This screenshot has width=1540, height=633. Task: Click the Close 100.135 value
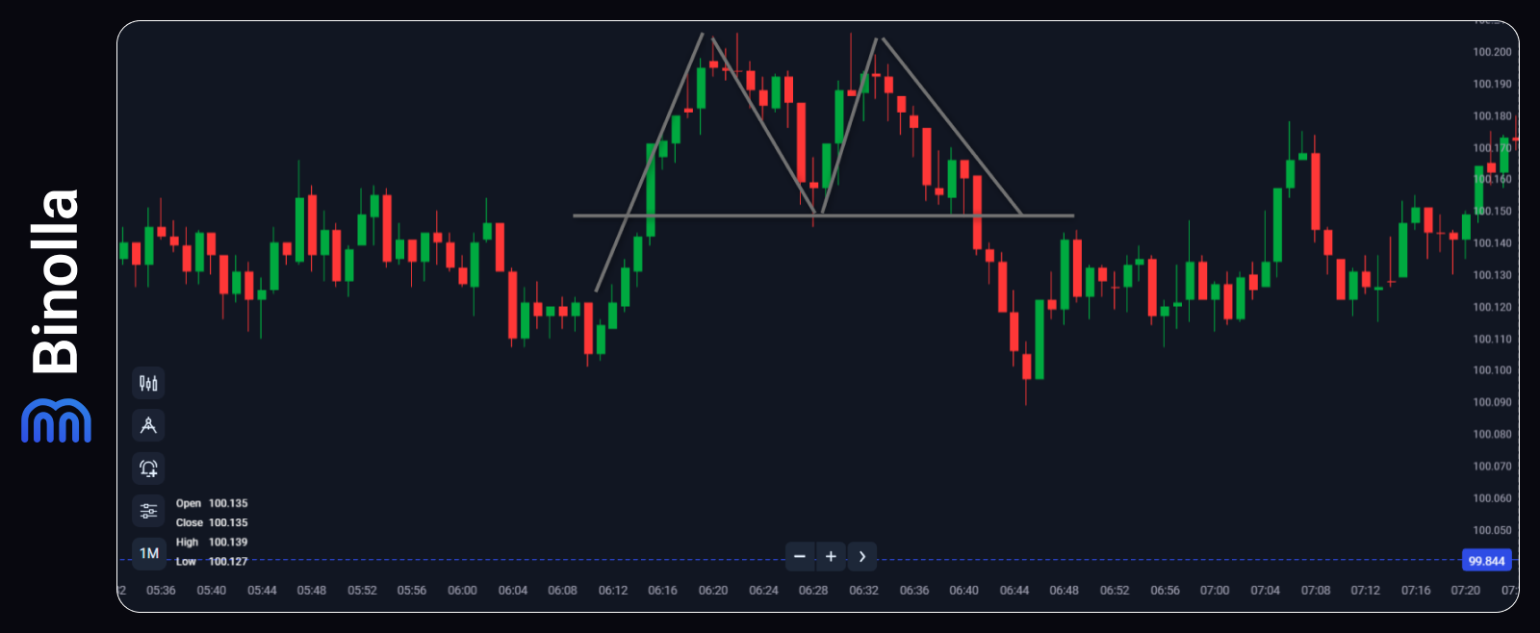228,522
